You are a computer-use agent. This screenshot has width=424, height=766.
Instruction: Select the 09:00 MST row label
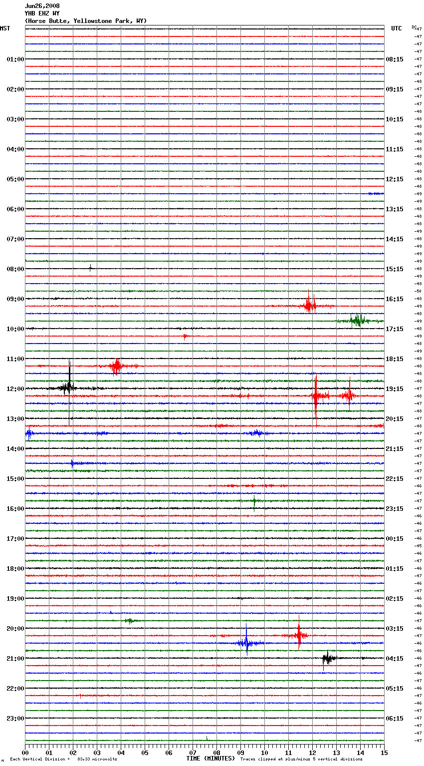[x=15, y=299]
